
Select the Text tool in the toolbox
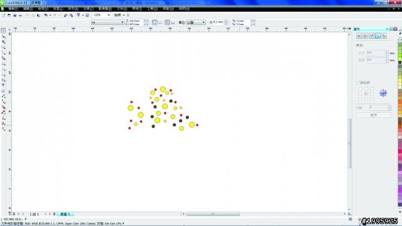pos(3,85)
